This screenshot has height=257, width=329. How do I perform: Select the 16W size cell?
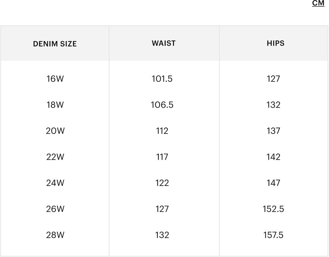click(55, 79)
